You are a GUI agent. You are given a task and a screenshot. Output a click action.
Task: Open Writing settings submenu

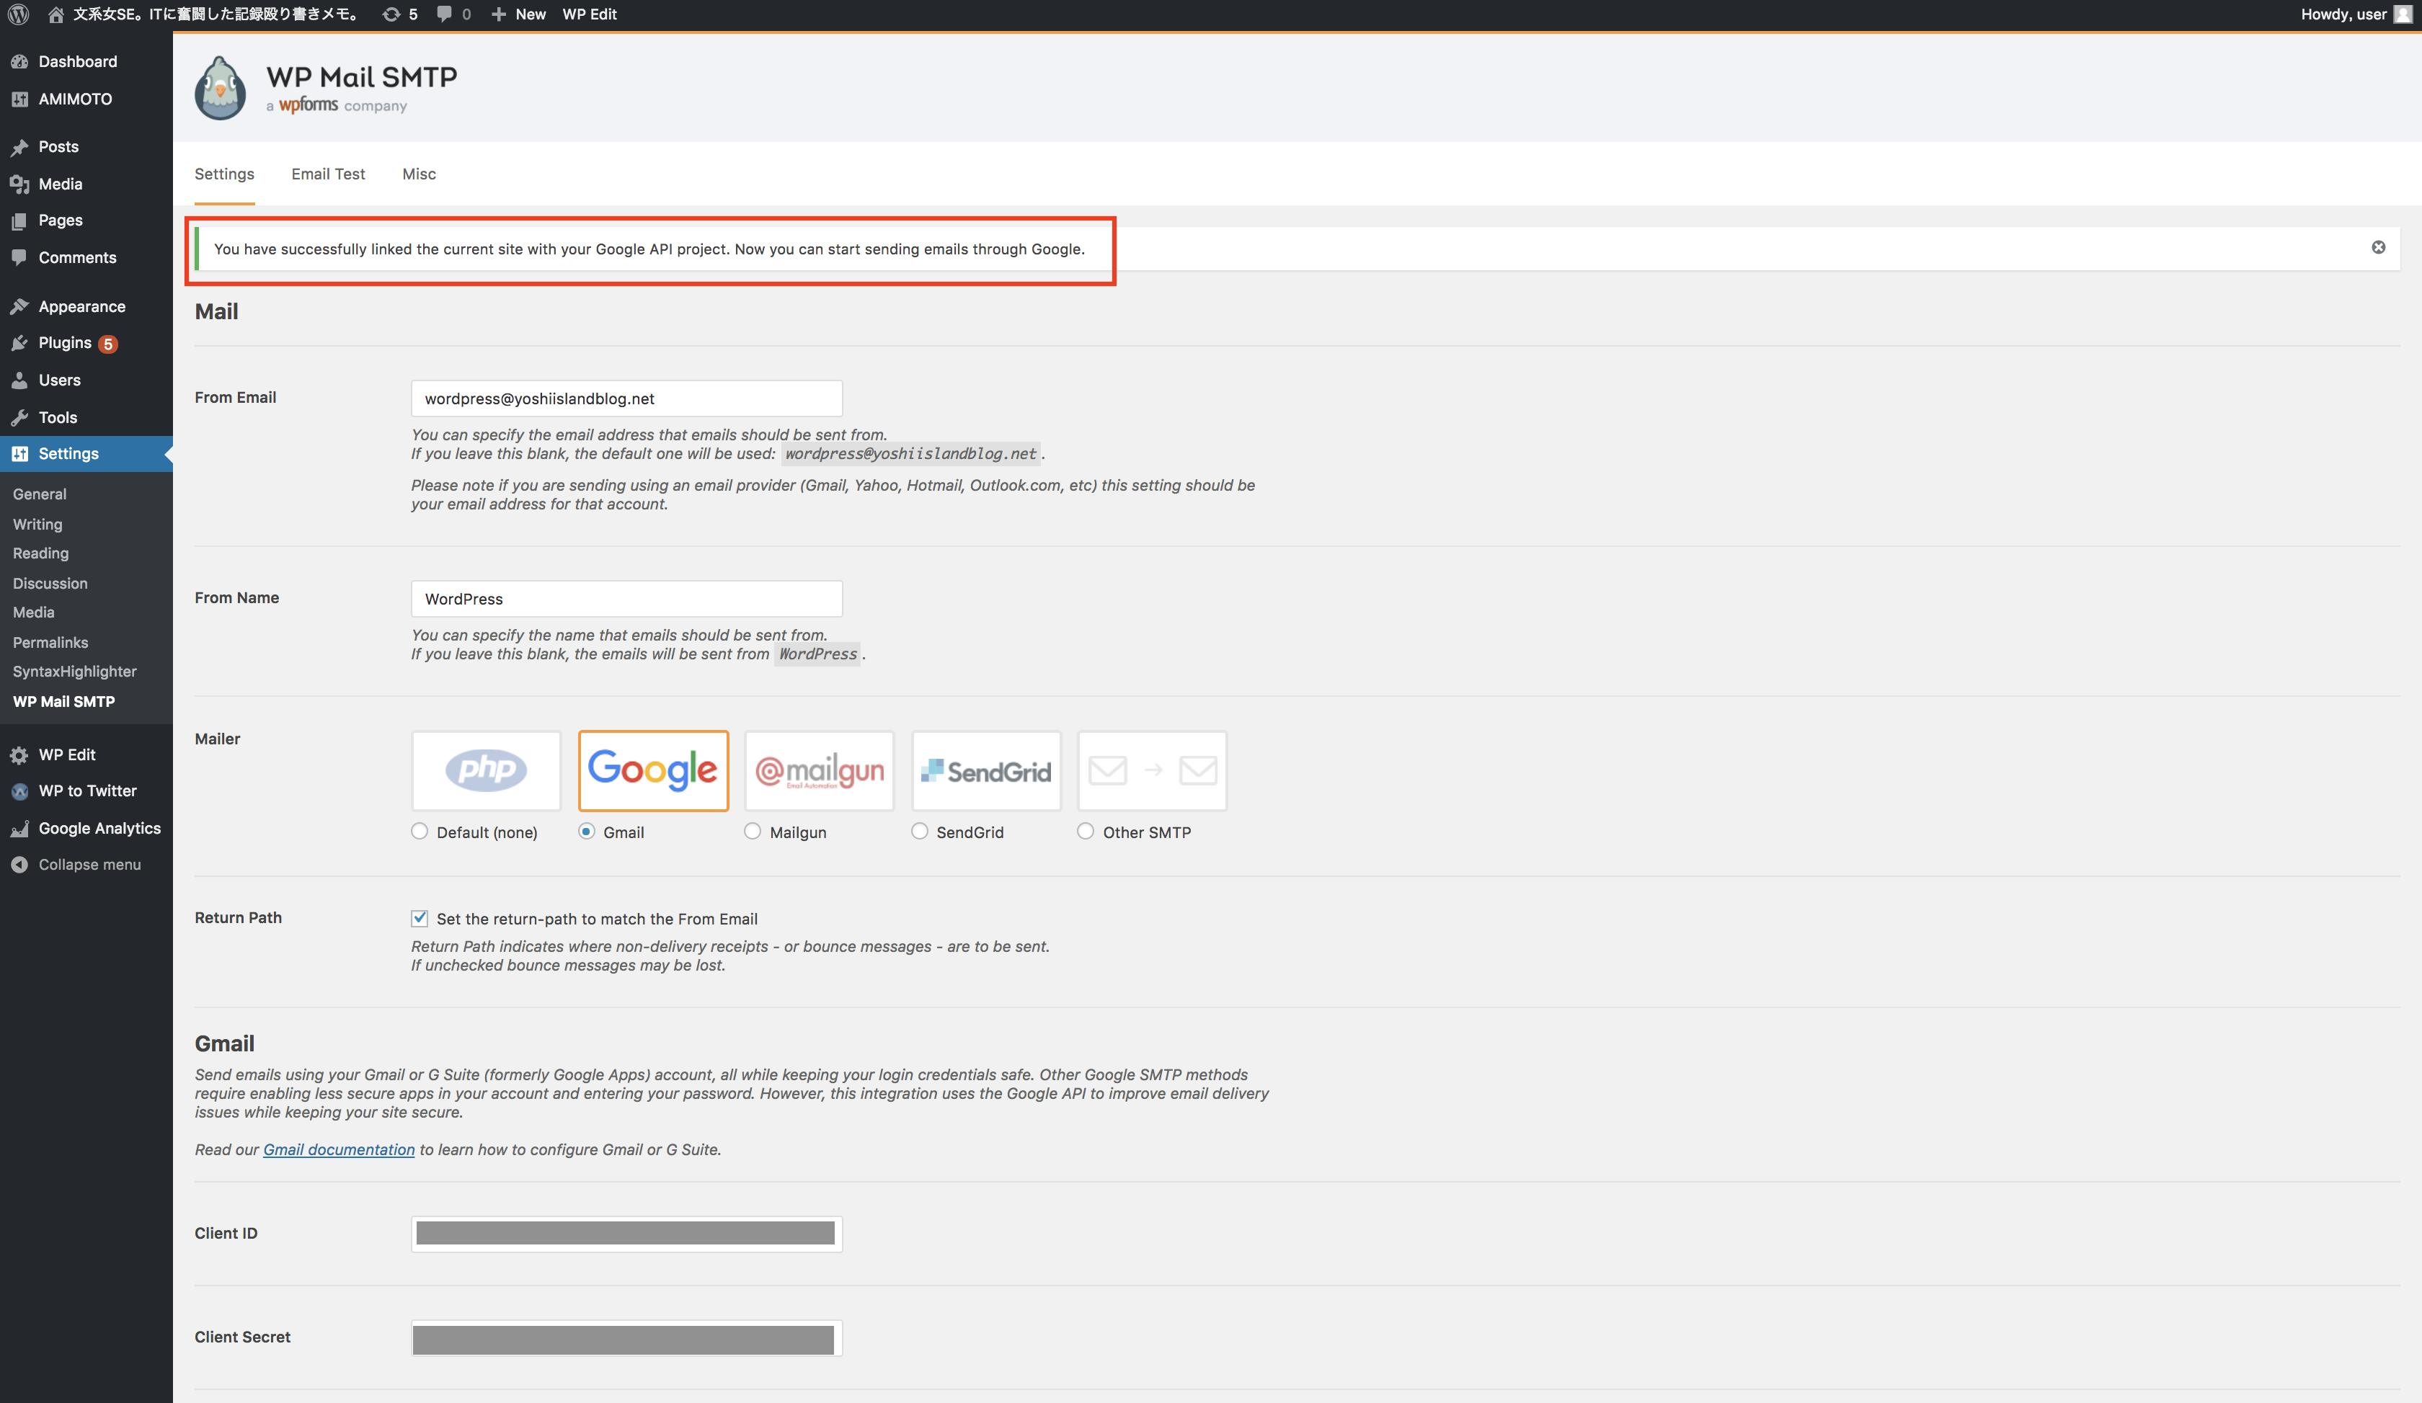coord(37,525)
